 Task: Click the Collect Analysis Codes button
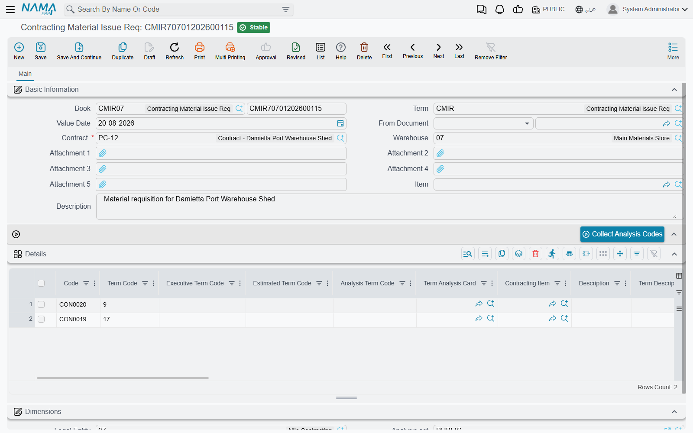click(622, 234)
